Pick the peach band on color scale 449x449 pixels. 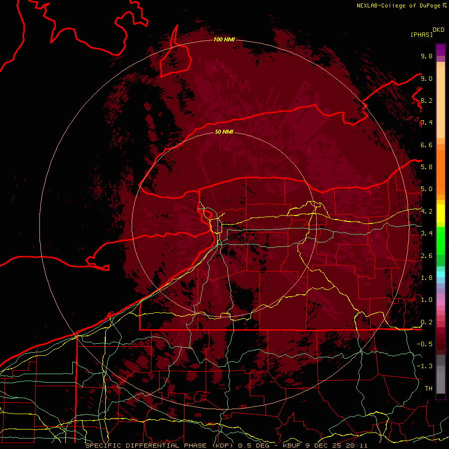[x=441, y=103]
